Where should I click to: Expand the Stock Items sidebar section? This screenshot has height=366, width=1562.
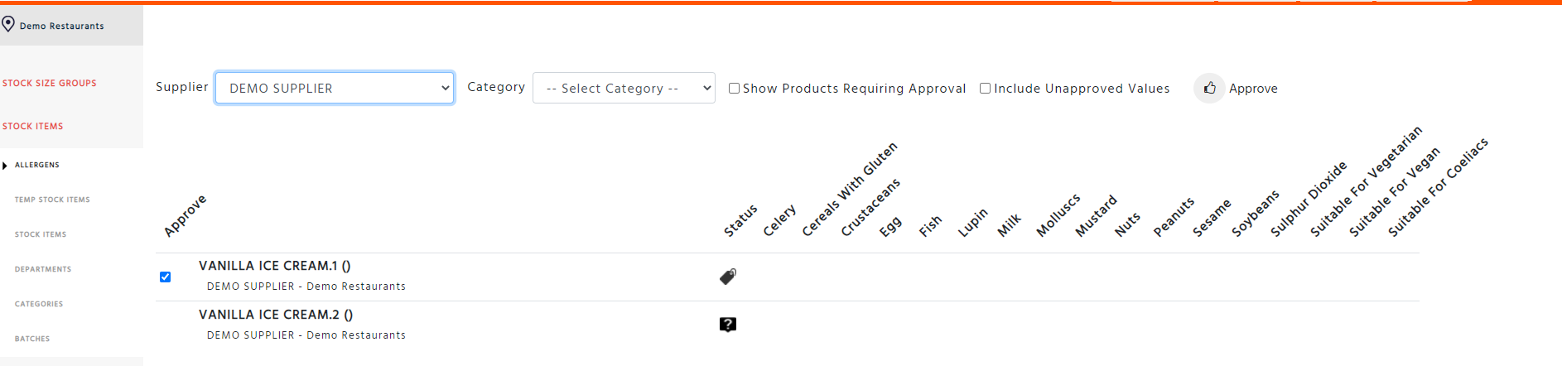[x=32, y=127]
